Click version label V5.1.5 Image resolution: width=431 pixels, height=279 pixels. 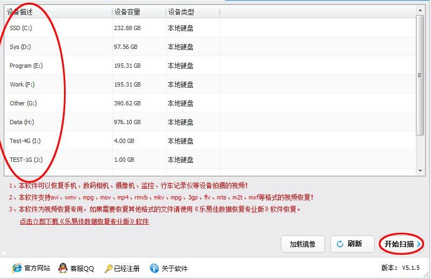411,268
